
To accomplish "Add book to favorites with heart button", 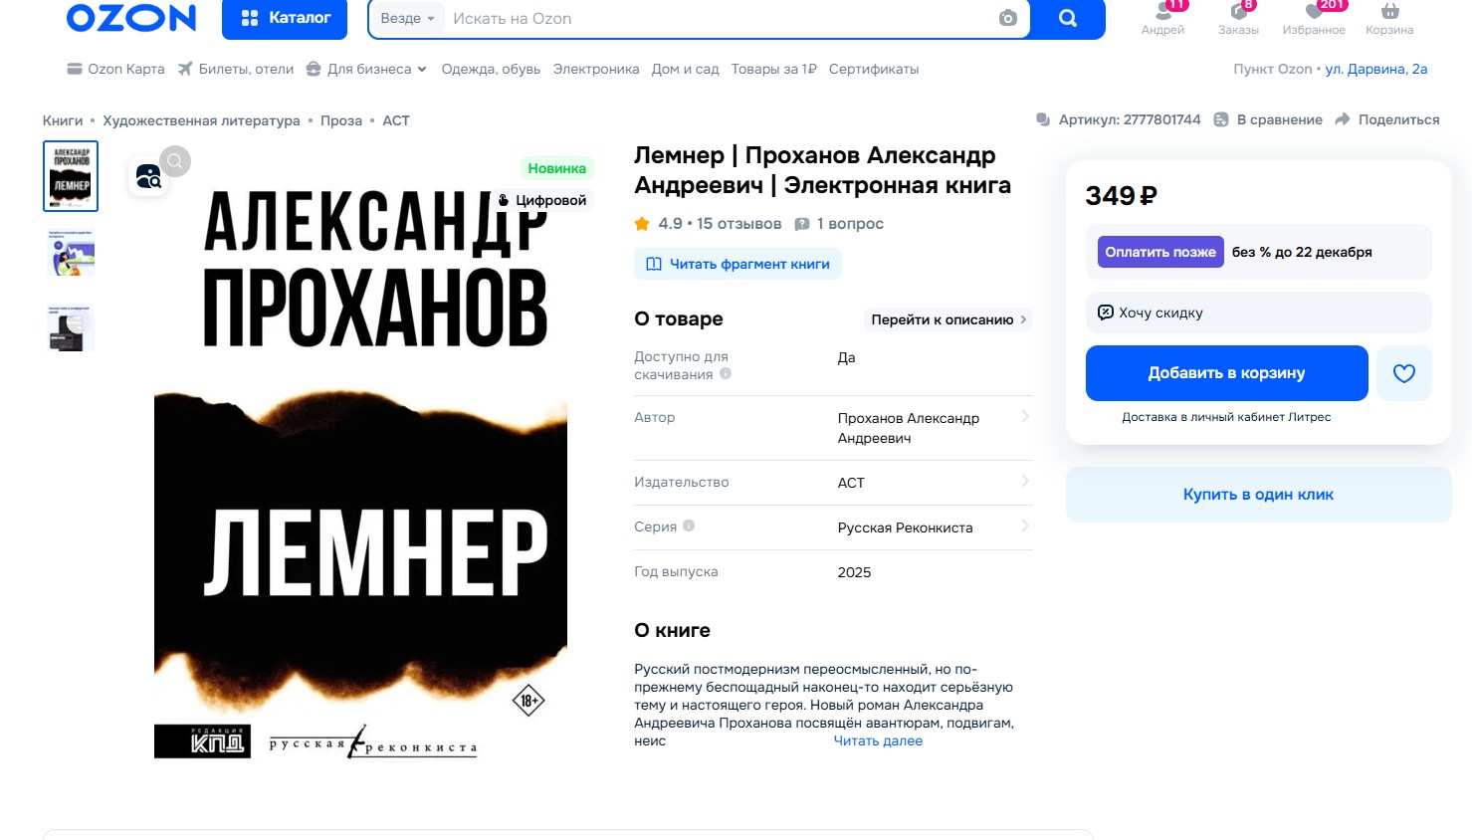I will 1404,373.
